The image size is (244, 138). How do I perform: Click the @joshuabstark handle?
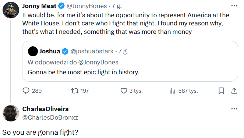92,52
